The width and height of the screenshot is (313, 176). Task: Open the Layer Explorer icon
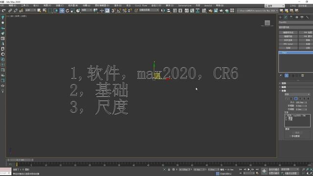pyautogui.click(x=180, y=11)
